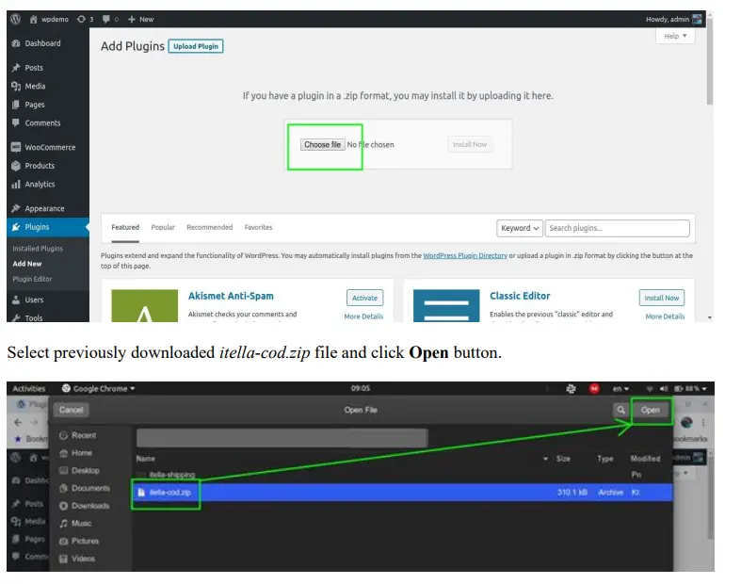Open the battery system status menu
This screenshot has height=584, width=741.
pyautogui.click(x=690, y=389)
